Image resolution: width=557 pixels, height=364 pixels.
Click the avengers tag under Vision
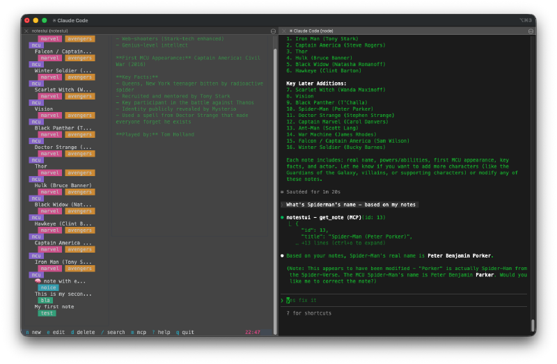coord(80,116)
